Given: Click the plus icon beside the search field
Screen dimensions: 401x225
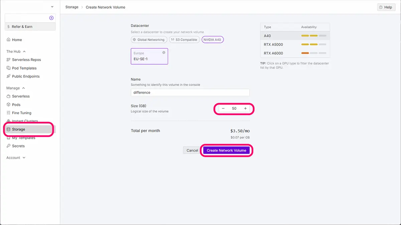Looking at the screenshot, I should pos(51,18).
